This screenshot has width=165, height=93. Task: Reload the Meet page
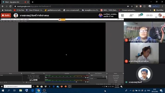(x=10, y=6)
